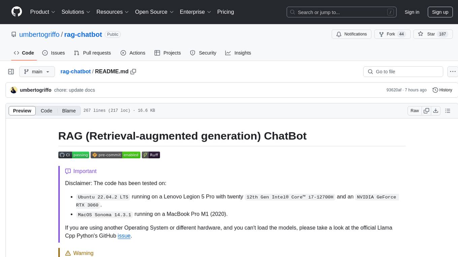Click the MacOS Sonoma 14.3.1 code text
Viewport: 458px width, 257px height.
pyautogui.click(x=104, y=215)
